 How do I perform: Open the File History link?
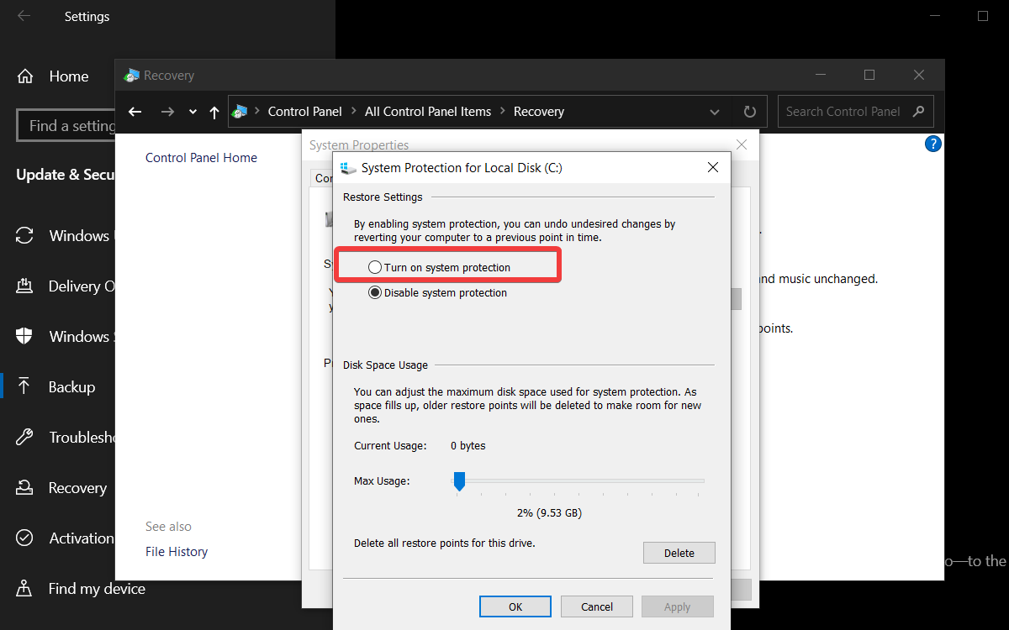[x=177, y=552]
